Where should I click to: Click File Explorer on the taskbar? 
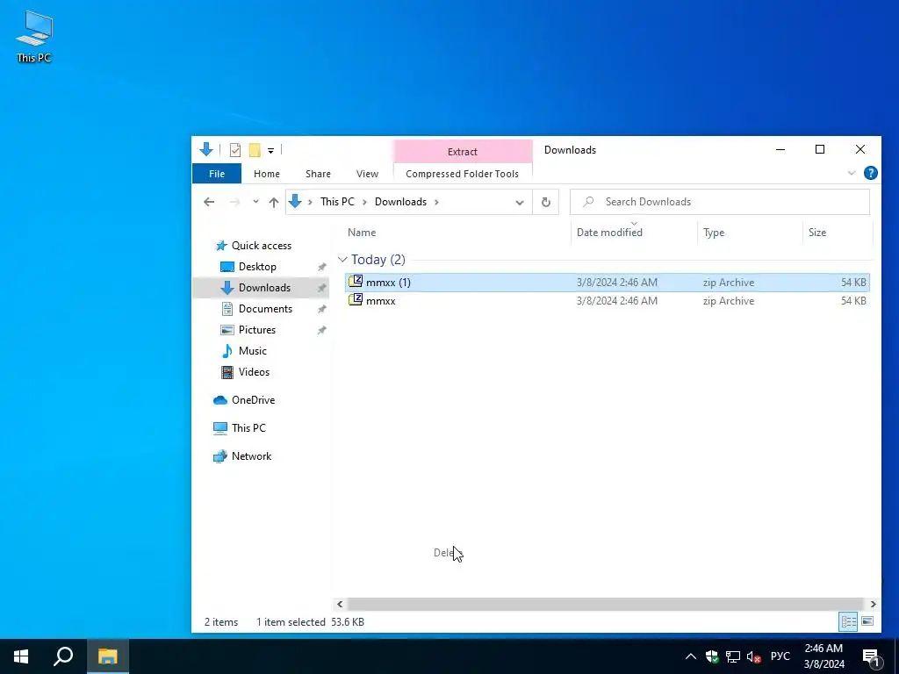[x=107, y=656]
